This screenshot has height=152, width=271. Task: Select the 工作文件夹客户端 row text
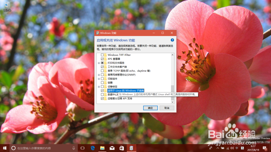tap(117, 67)
